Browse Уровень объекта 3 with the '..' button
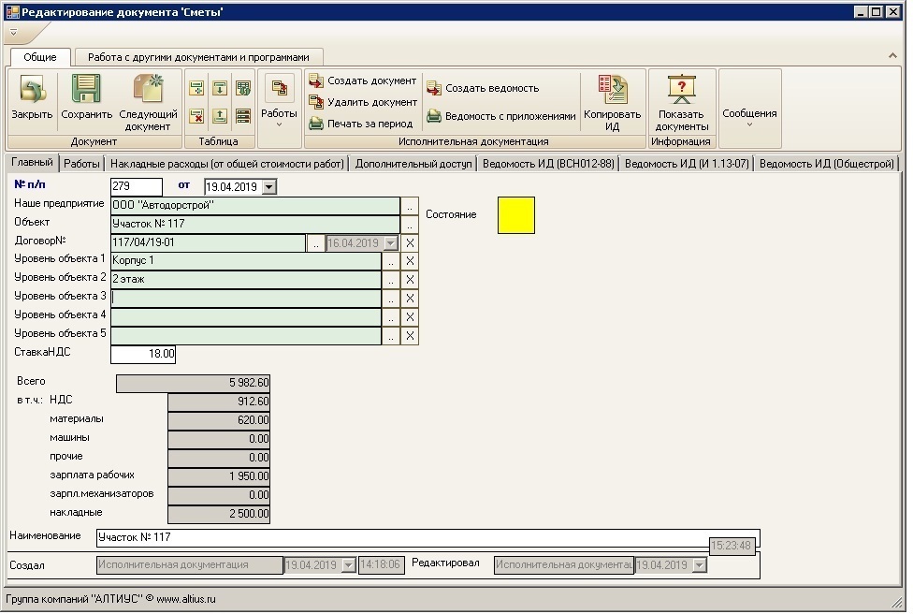913x614 pixels. [391, 299]
